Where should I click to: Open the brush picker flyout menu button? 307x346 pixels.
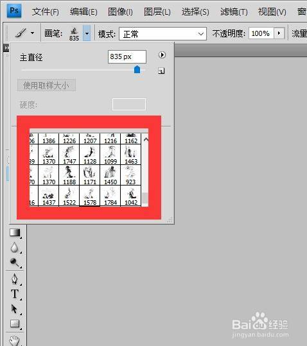click(162, 55)
